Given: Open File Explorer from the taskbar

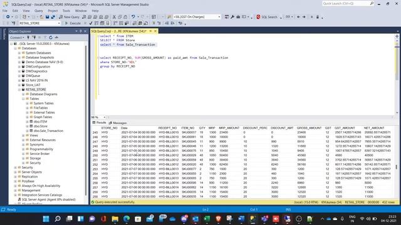Looking at the screenshot, I should 115,219.
